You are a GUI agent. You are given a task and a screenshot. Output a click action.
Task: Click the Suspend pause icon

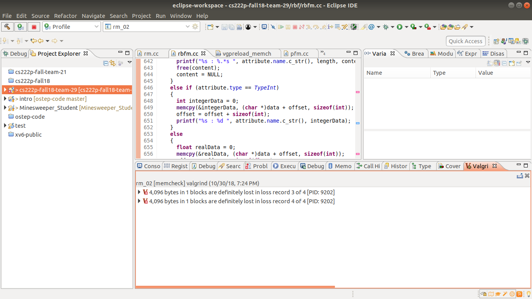pos(288,27)
